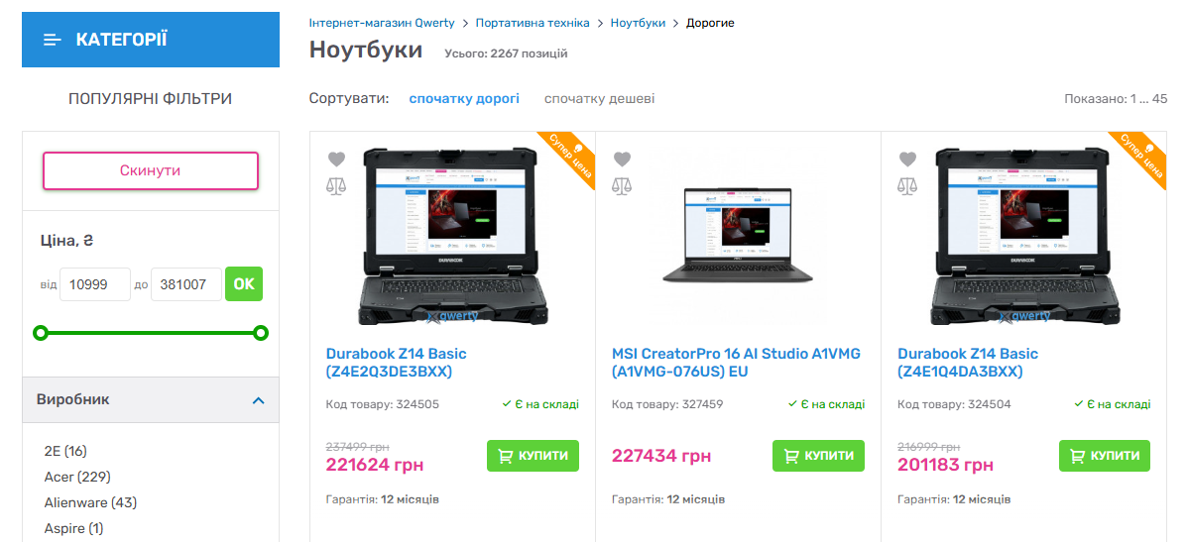Image resolution: width=1187 pixels, height=542 pixels.
Task: Click the left handle of price slider
Action: pyautogui.click(x=42, y=333)
